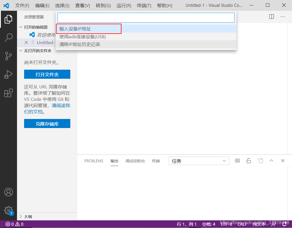The image size is (292, 228).
Task: Switch to the 输出 panel tab
Action: coord(114,161)
